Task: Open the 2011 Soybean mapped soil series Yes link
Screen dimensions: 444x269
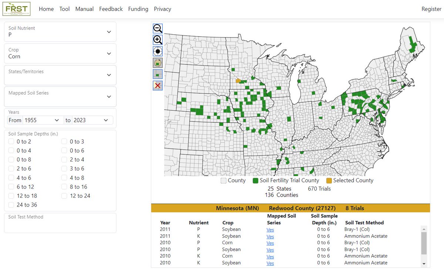Action: [x=270, y=229]
